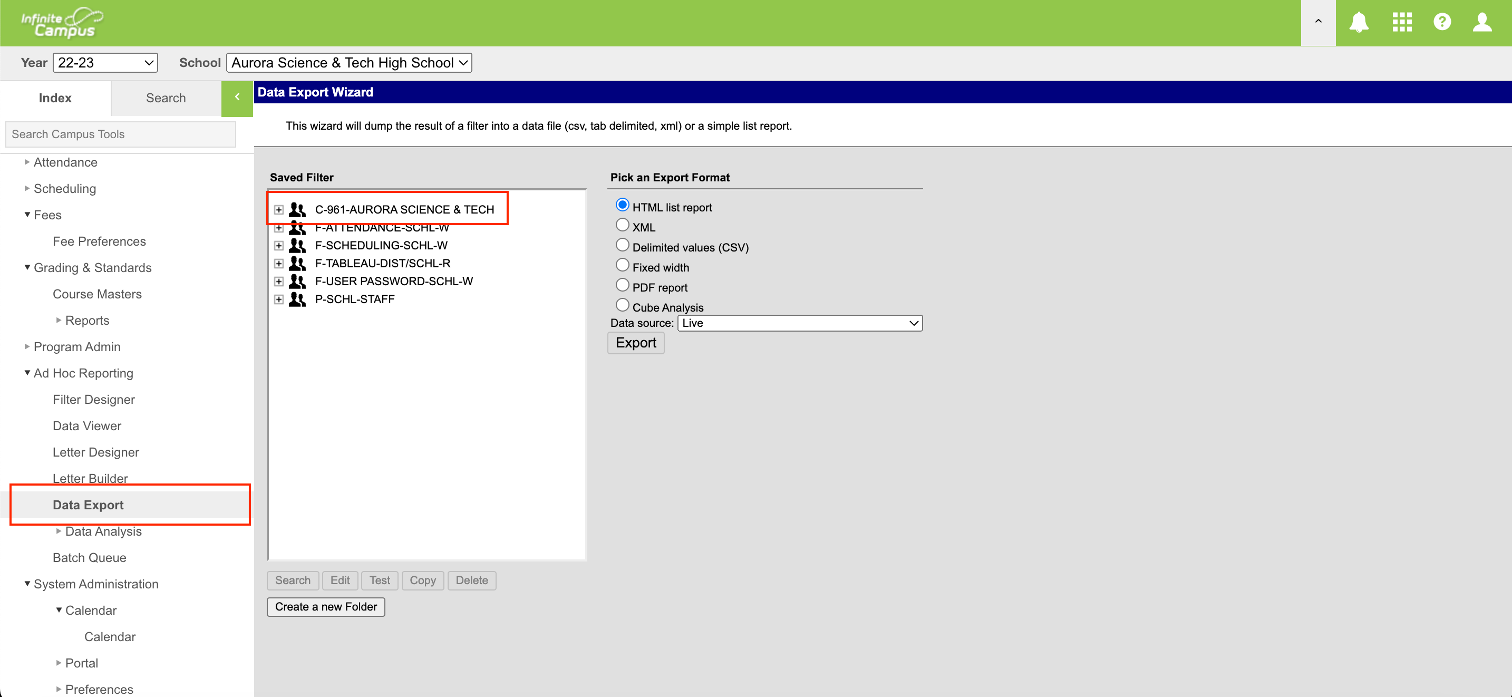
Task: Select the F-SCHEDULING-SCHL-W filter folder label
Action: tap(381, 246)
